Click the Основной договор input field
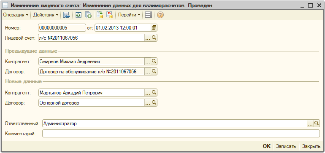325x153 pixels. pos(92,103)
